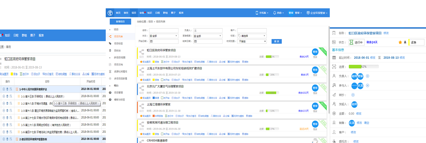The height and width of the screenshot is (143, 426).
Task: Focus the 名称 search input field
Action: (164, 31)
